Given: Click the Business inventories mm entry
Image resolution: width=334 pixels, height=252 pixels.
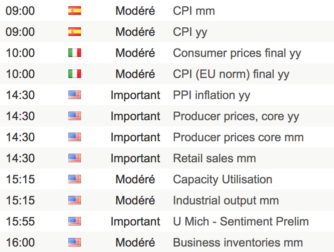Looking at the screenshot, I should click(238, 242).
